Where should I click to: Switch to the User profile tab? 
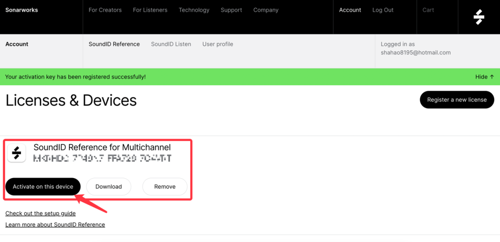click(218, 45)
